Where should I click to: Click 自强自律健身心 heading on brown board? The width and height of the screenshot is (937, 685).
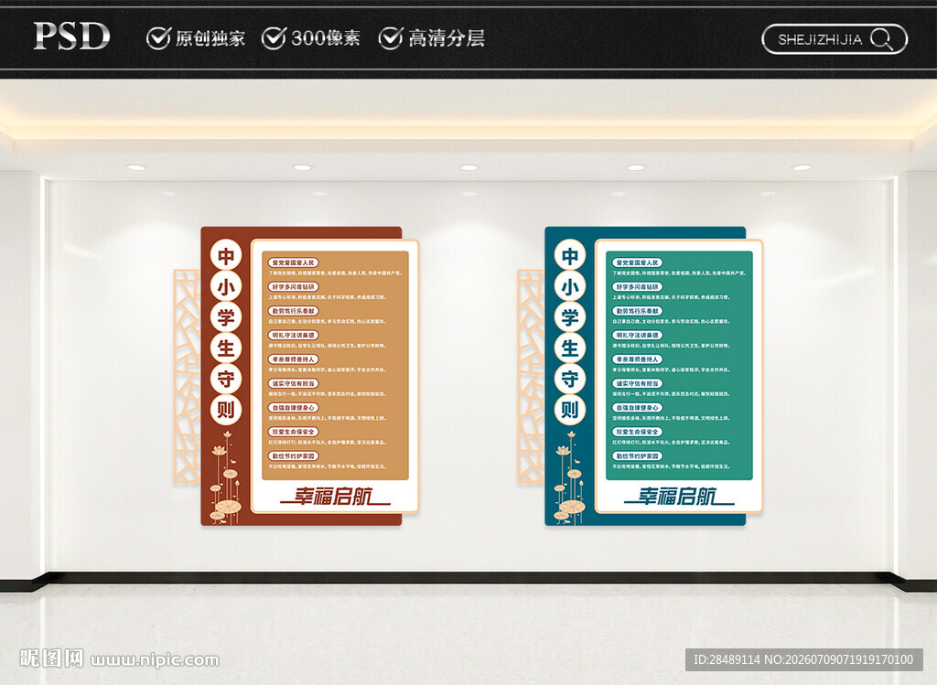point(293,407)
